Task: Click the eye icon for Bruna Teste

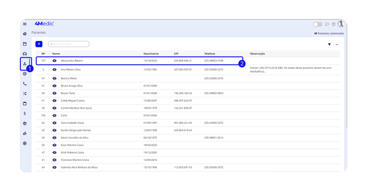Action: tap(54, 93)
